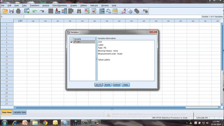
Task: Click the Insert Variable toolbar icon
Action: click(94, 11)
